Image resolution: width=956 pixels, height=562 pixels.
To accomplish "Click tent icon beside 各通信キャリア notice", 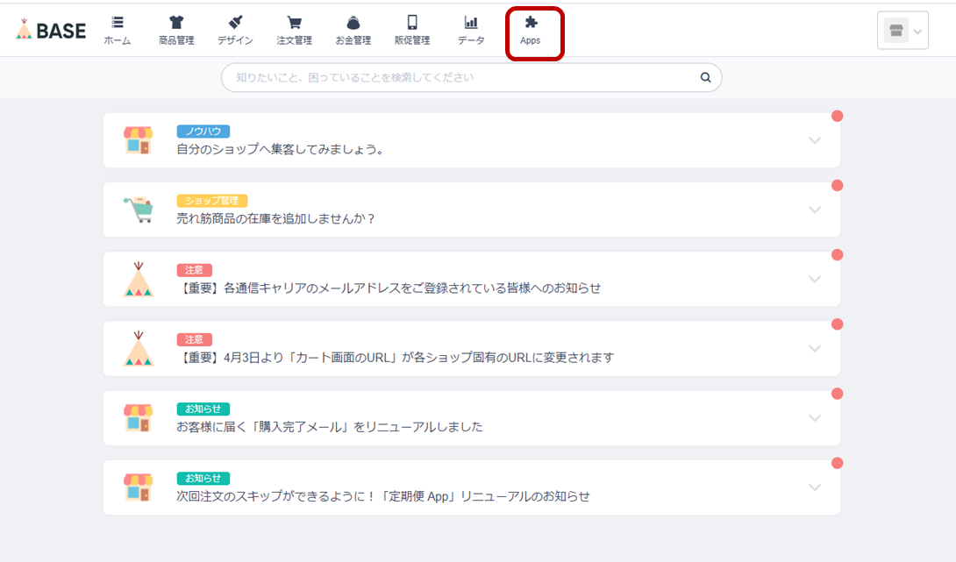I will click(139, 279).
